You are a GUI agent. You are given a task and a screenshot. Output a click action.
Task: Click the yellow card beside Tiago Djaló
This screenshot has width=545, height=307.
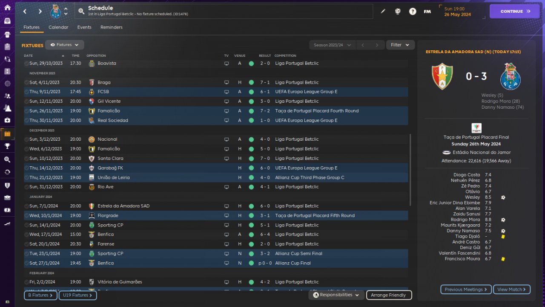point(503,237)
